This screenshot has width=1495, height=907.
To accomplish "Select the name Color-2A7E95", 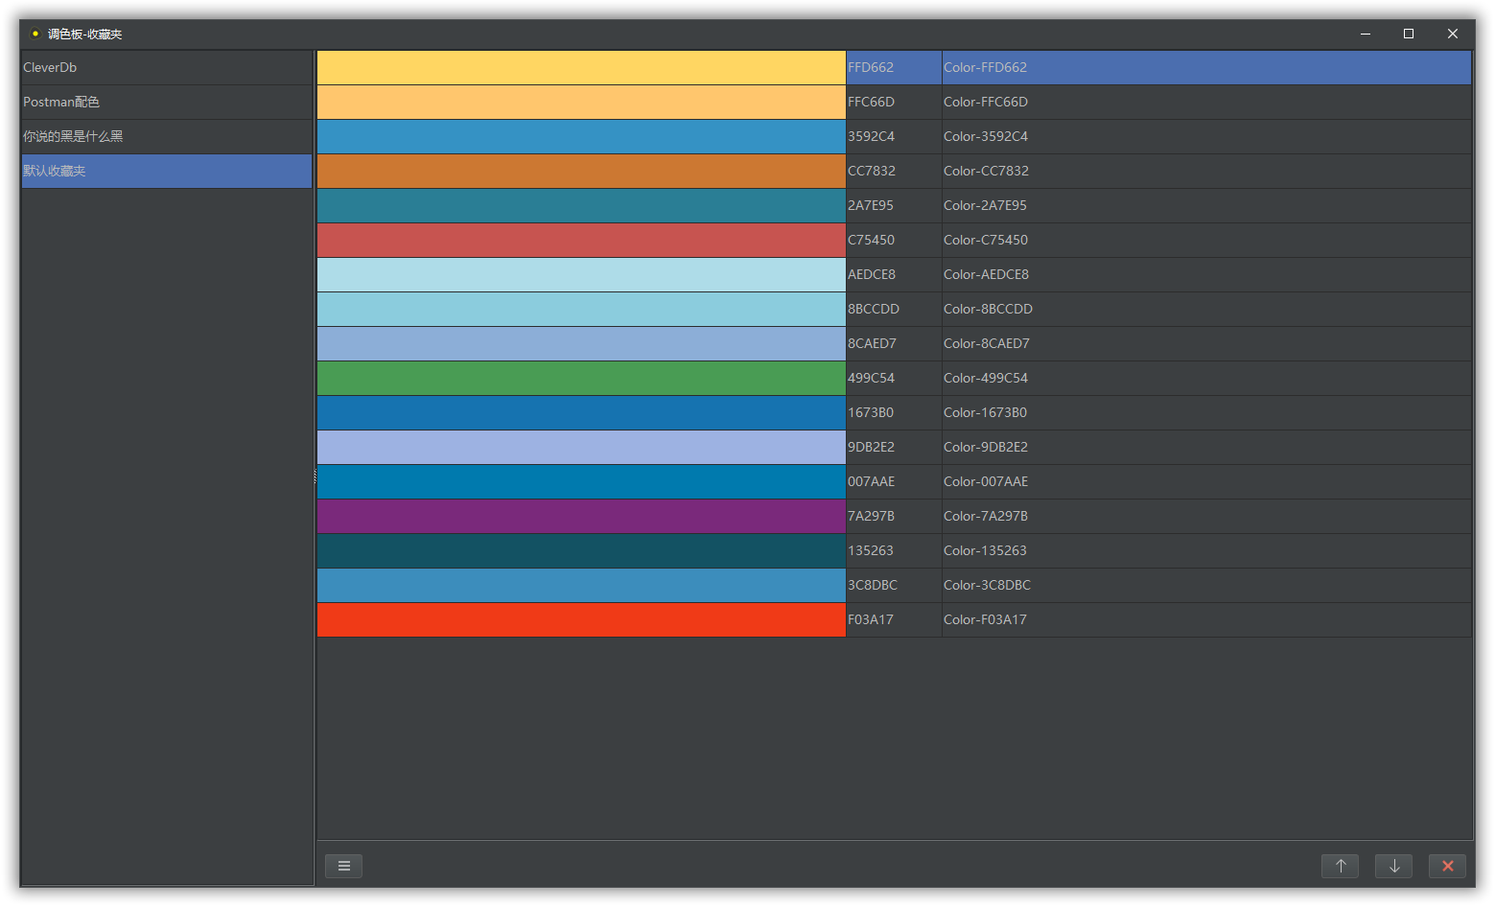I will click(1206, 205).
